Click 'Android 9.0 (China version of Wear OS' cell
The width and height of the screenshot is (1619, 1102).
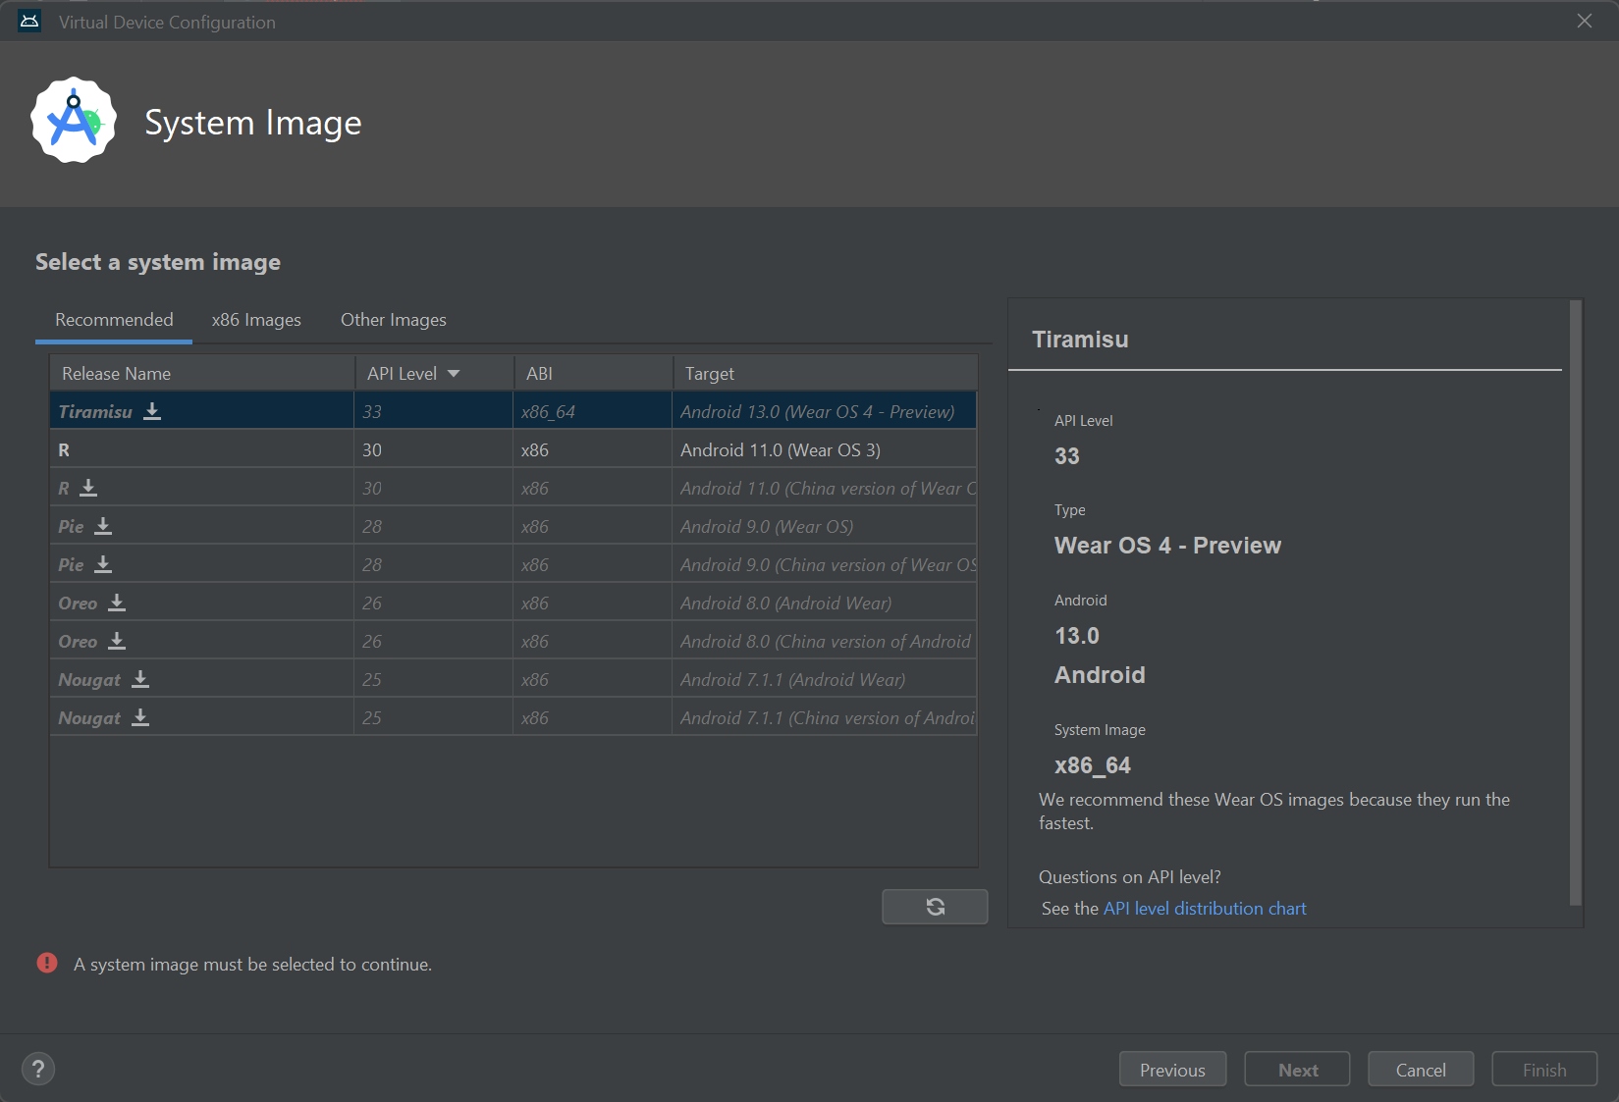[825, 564]
